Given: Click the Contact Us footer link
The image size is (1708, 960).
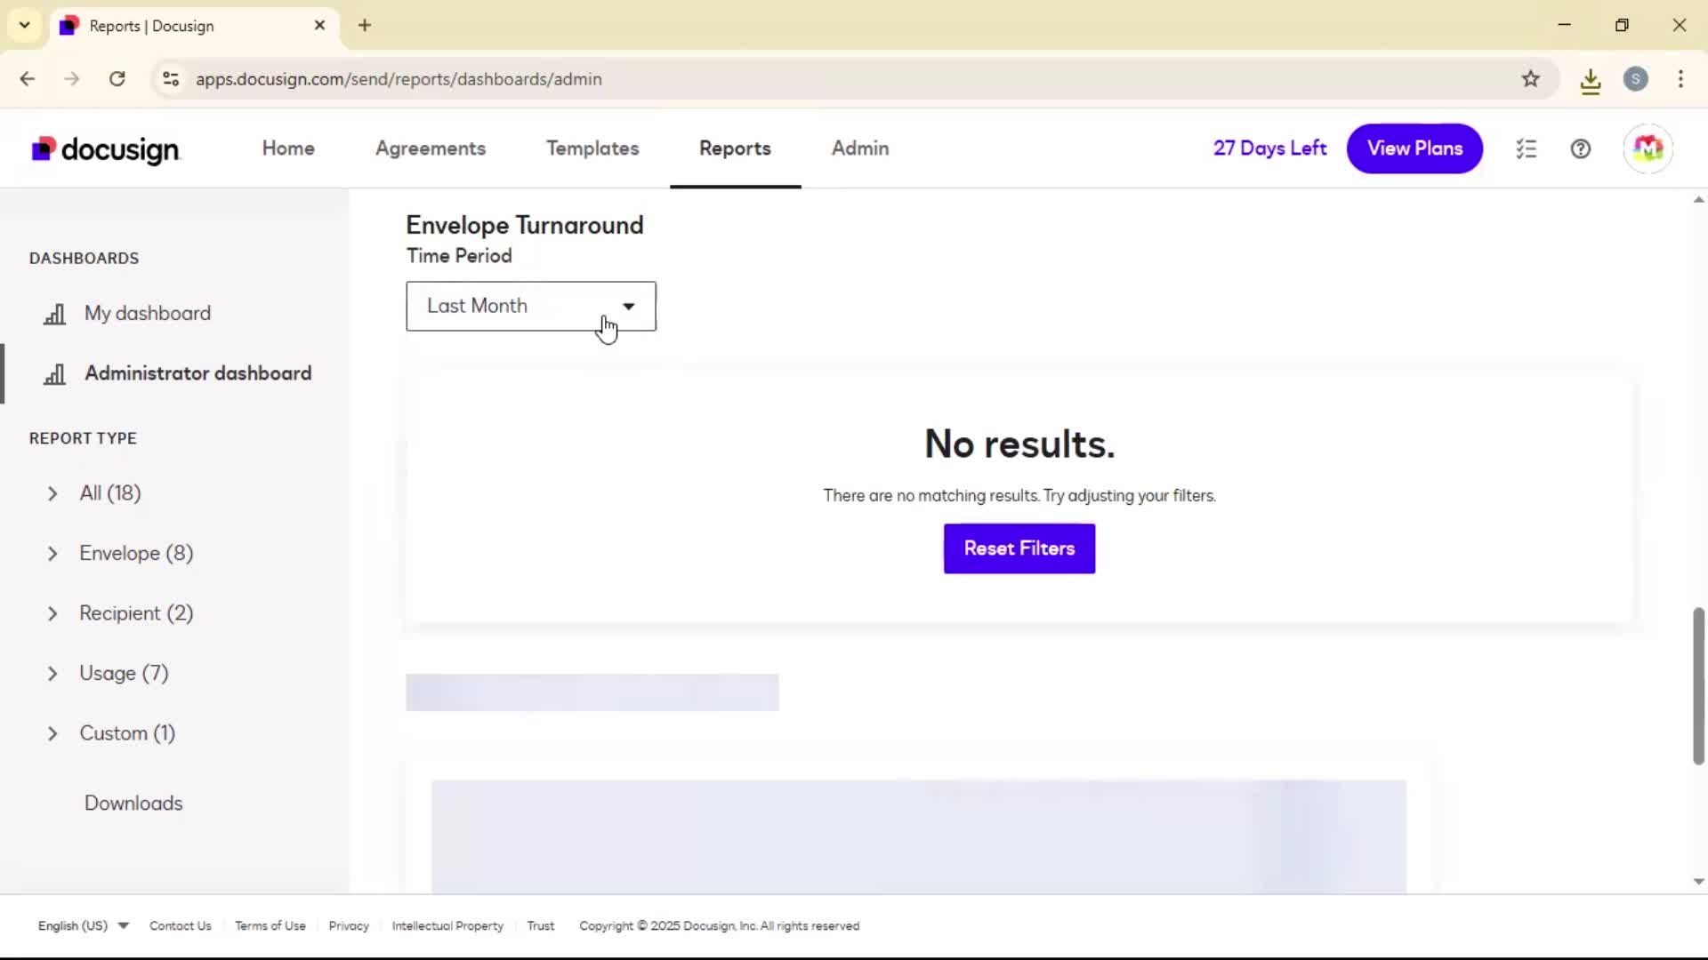Looking at the screenshot, I should [x=181, y=926].
